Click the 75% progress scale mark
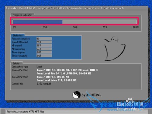 click(105, 27)
